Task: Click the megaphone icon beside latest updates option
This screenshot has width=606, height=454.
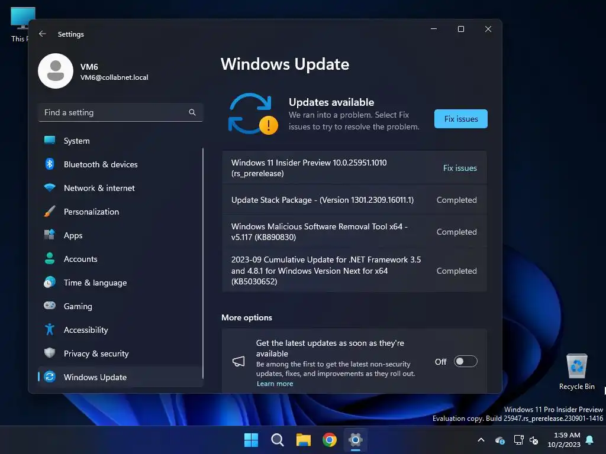Action: (238, 361)
